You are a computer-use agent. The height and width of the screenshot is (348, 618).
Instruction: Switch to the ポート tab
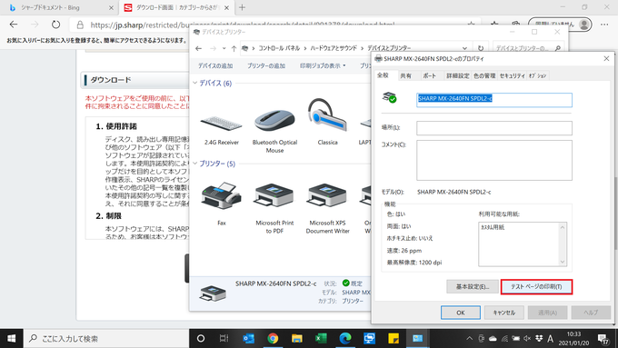click(x=430, y=75)
